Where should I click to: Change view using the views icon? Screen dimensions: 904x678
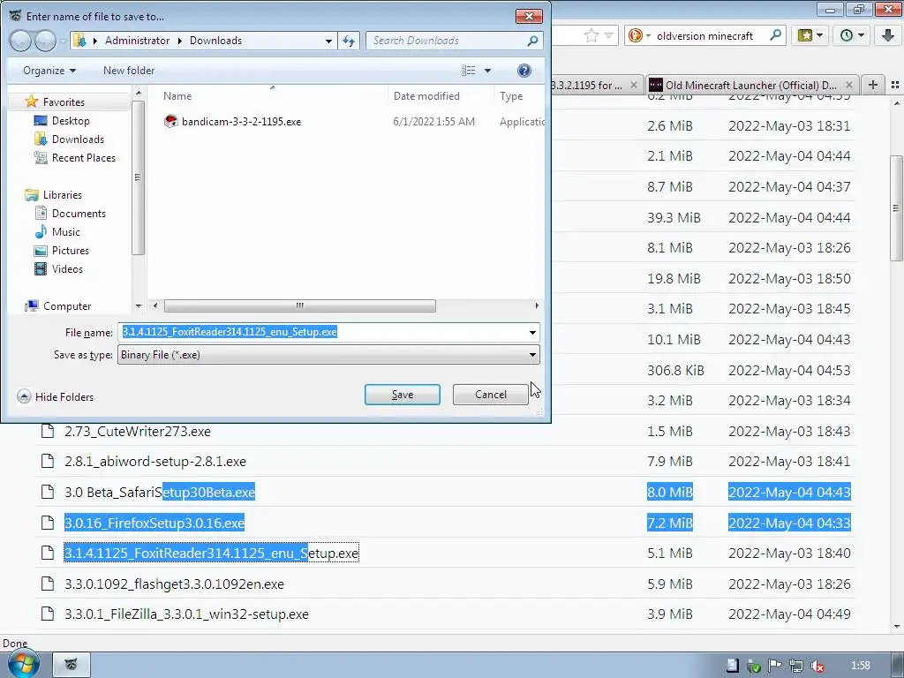click(x=468, y=71)
